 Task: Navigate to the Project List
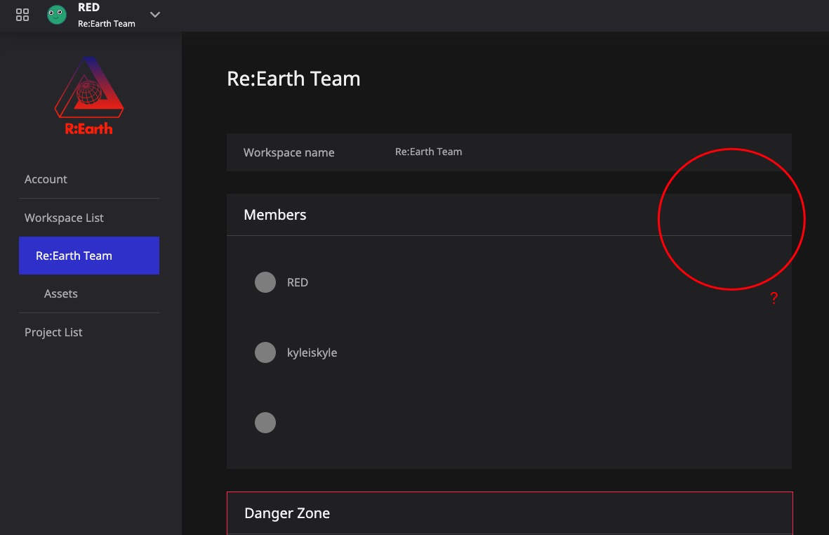pyautogui.click(x=53, y=331)
